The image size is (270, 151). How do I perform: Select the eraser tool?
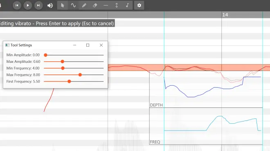95,5
